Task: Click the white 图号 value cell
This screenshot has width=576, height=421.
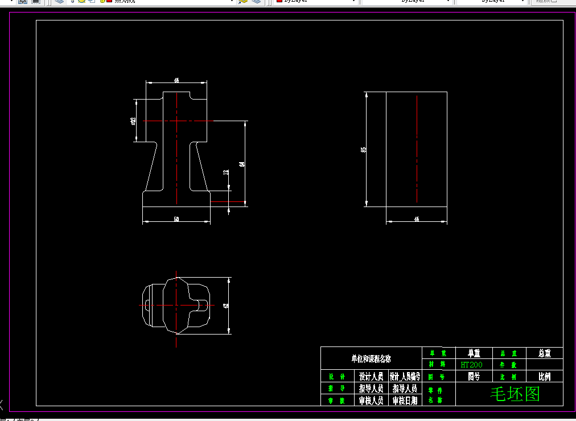Action: tap(474, 376)
